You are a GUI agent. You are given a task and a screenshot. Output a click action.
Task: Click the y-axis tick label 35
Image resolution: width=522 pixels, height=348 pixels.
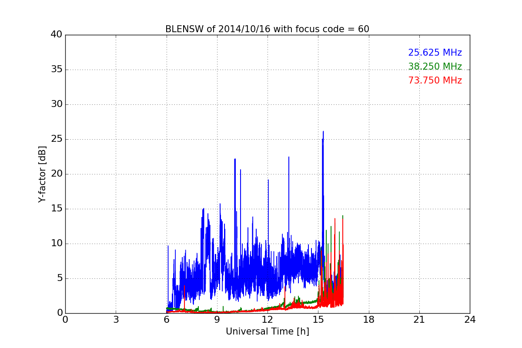pyautogui.click(x=56, y=70)
